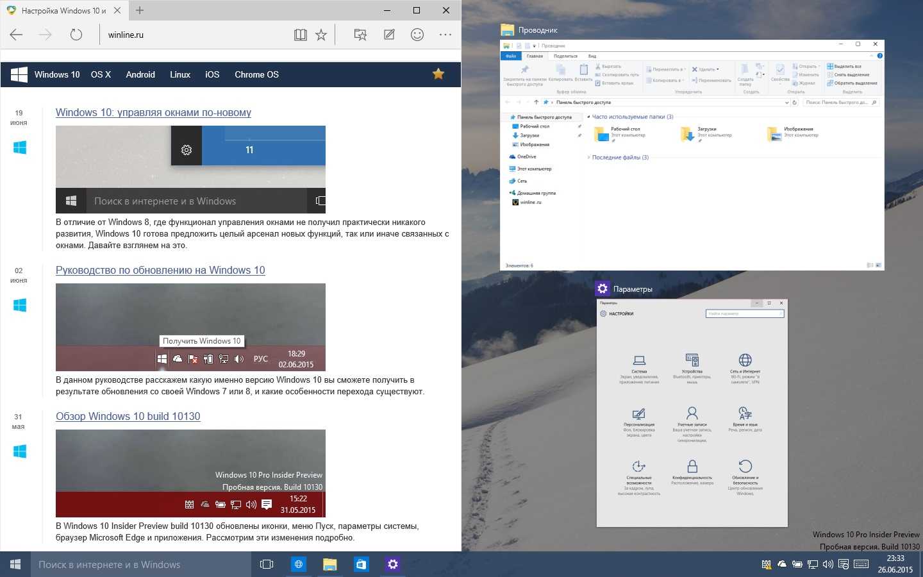This screenshot has height=577, width=923.
Task: Make a Web Note in Edge
Action: tap(389, 35)
